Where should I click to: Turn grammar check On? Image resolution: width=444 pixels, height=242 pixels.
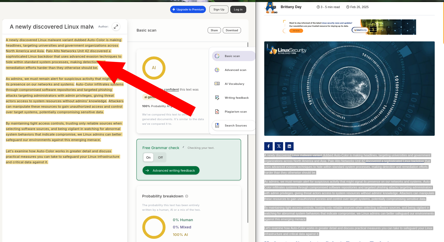point(148,157)
